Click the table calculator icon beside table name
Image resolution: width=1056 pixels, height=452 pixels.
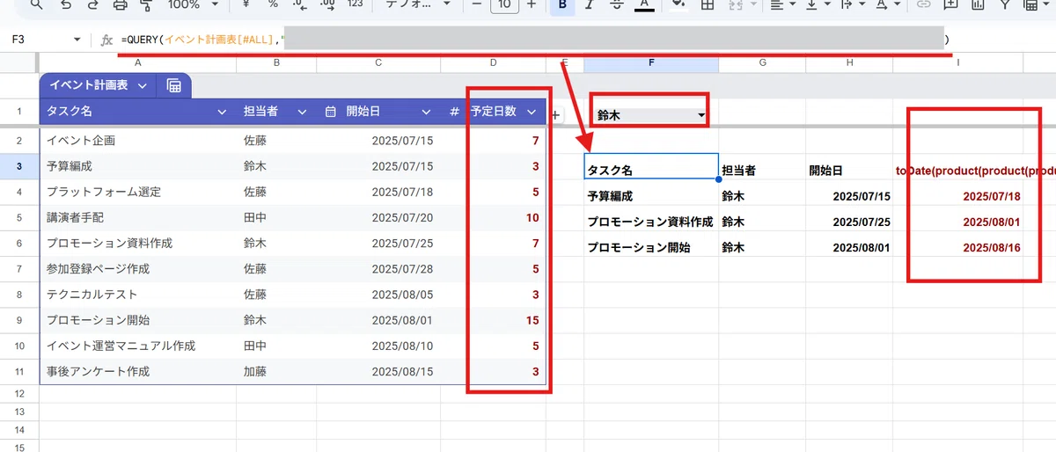pyautogui.click(x=174, y=85)
